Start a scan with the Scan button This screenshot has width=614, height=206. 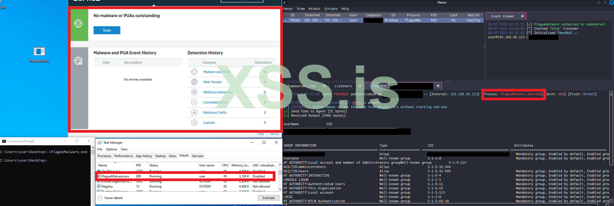(x=107, y=30)
